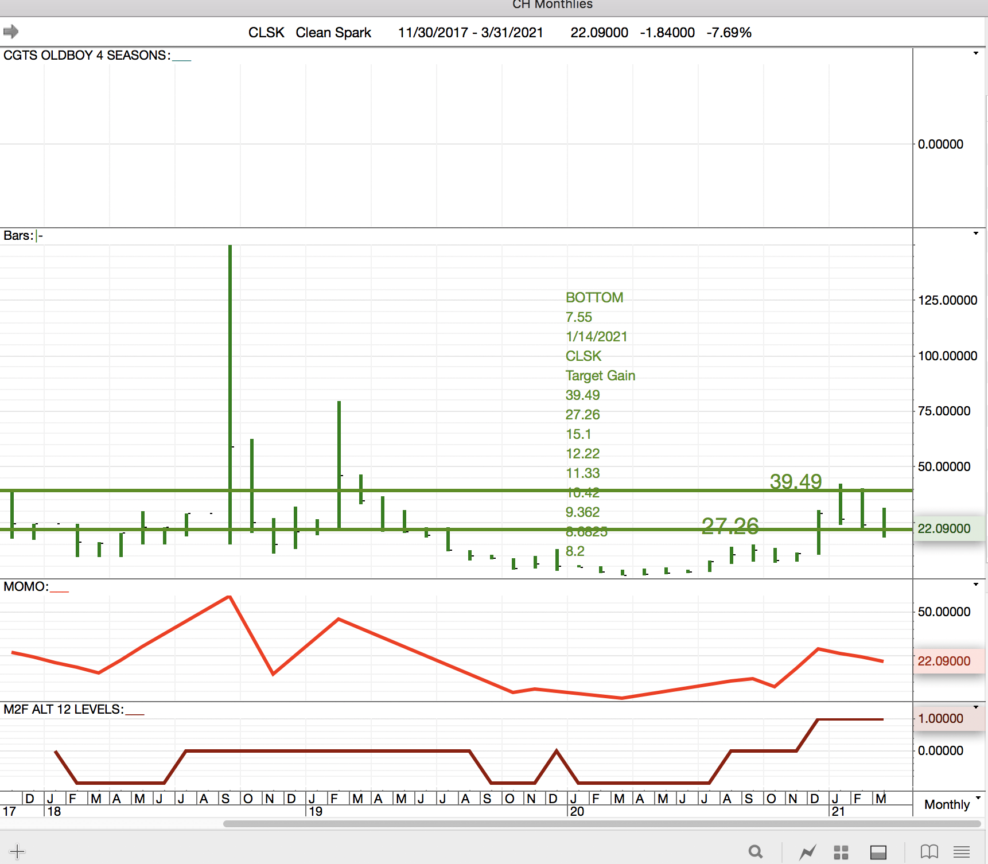Open the Bars panel dropdown arrow
Image resolution: width=988 pixels, height=864 pixels.
976,233
